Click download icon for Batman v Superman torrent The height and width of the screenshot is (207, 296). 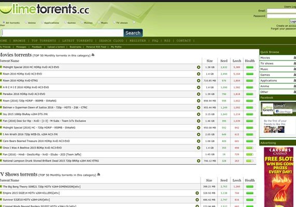tap(199, 108)
